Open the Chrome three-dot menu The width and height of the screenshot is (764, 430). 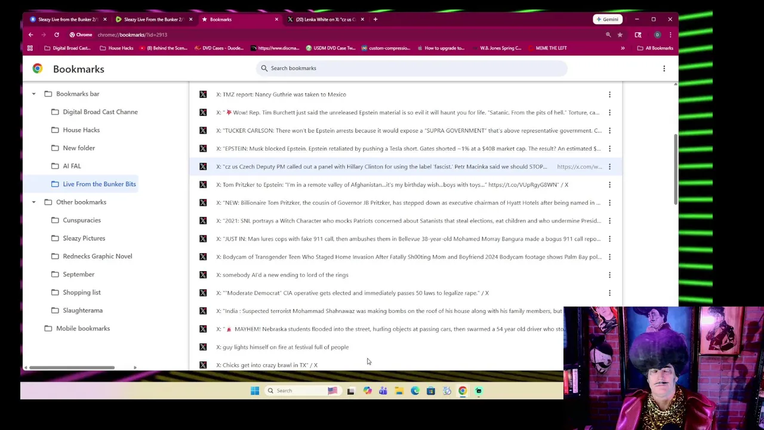pyautogui.click(x=670, y=35)
